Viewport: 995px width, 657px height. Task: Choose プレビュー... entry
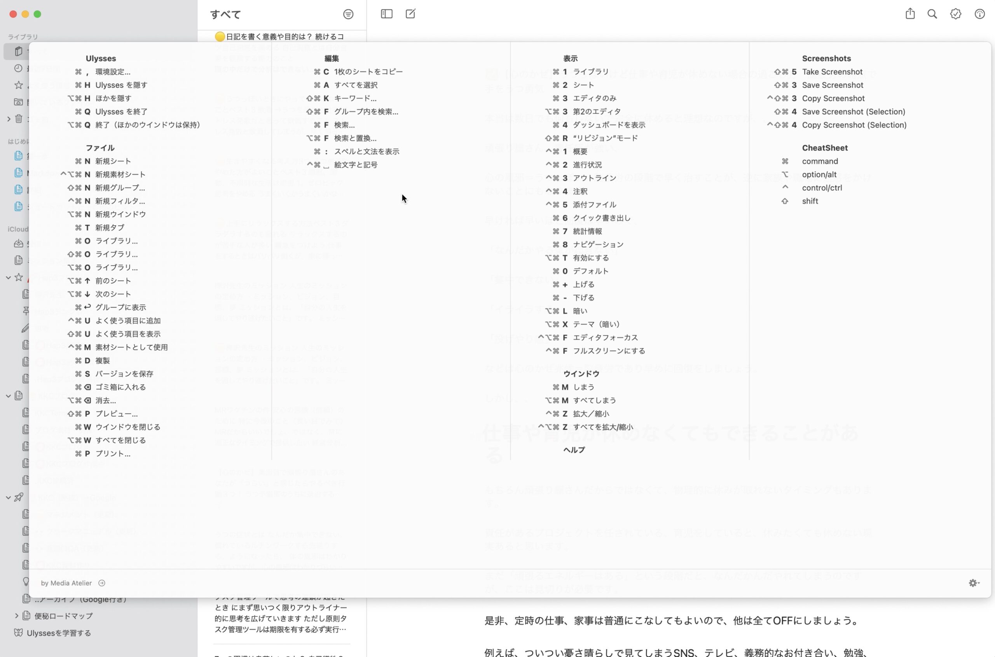pos(117,413)
